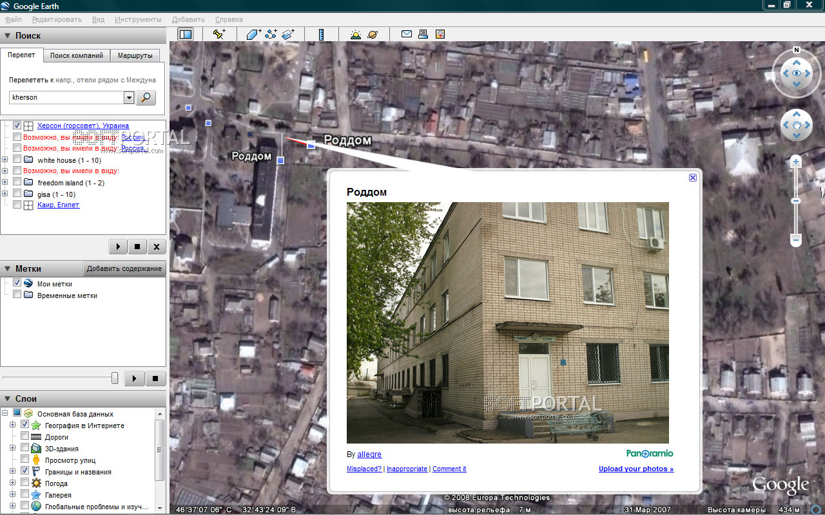Expand the География в Интернете layer
Image resolution: width=825 pixels, height=515 pixels.
point(13,426)
